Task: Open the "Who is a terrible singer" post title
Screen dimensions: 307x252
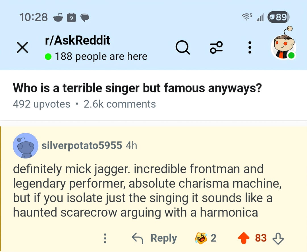Action: coord(137,88)
